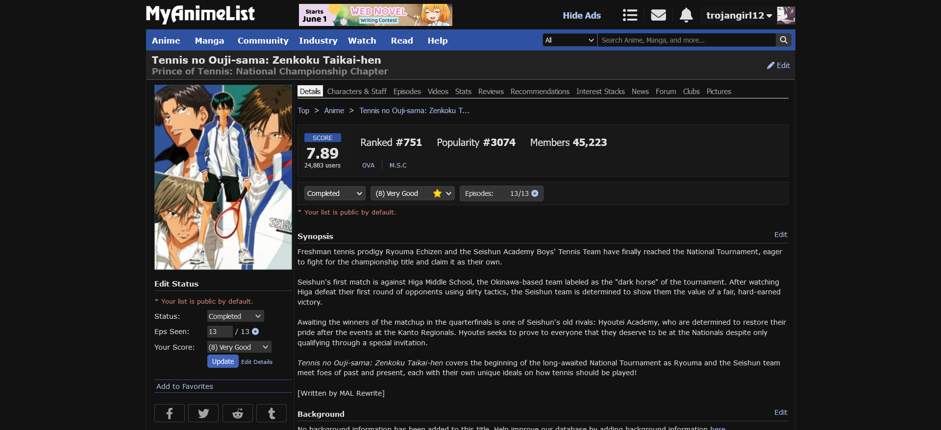Open the Industry menu
The width and height of the screenshot is (941, 430).
point(318,41)
